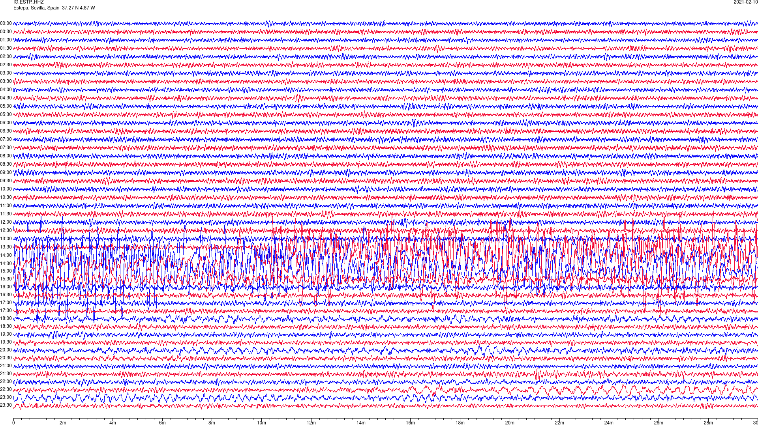Select the 17:30 time row label

6,310
